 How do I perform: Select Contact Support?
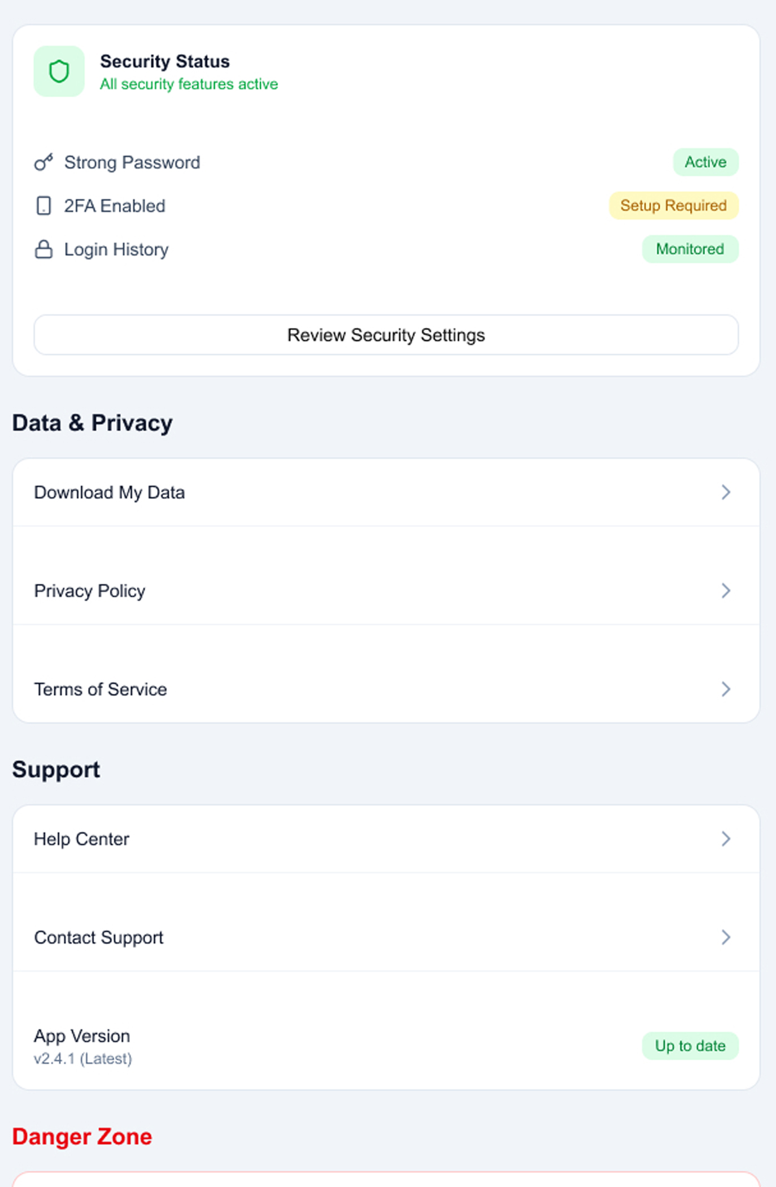pyautogui.click(x=99, y=937)
